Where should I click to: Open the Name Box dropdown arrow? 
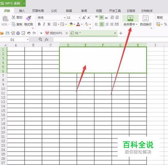click(28, 40)
